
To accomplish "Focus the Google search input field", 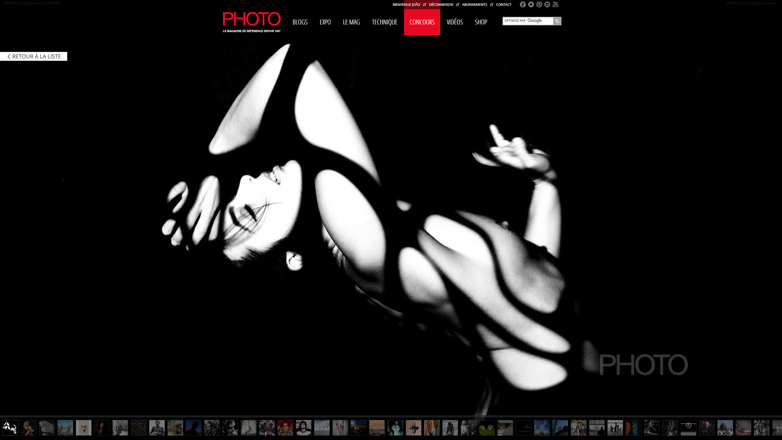I will click(527, 21).
